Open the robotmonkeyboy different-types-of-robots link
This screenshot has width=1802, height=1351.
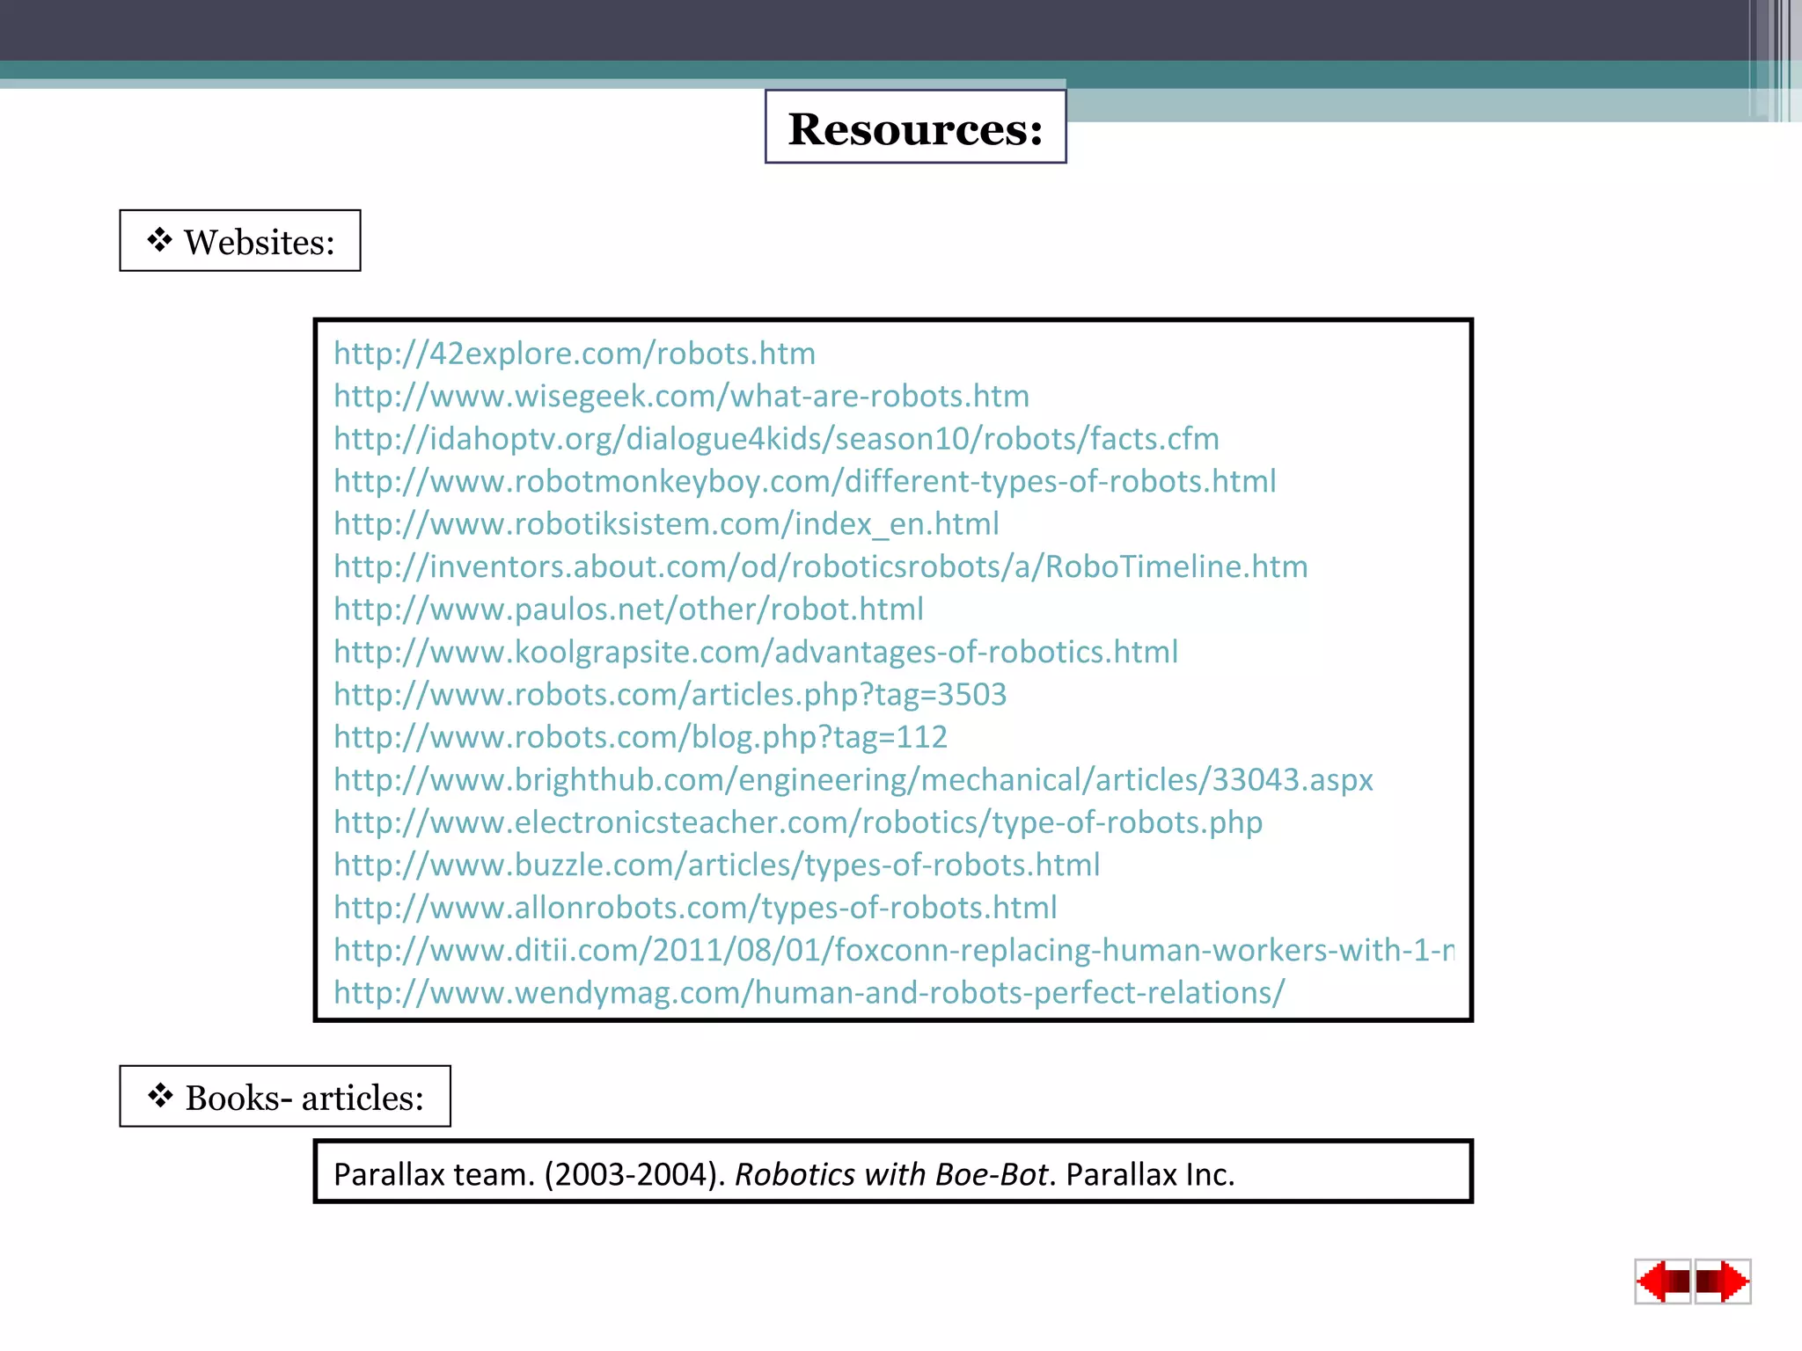coord(804,481)
